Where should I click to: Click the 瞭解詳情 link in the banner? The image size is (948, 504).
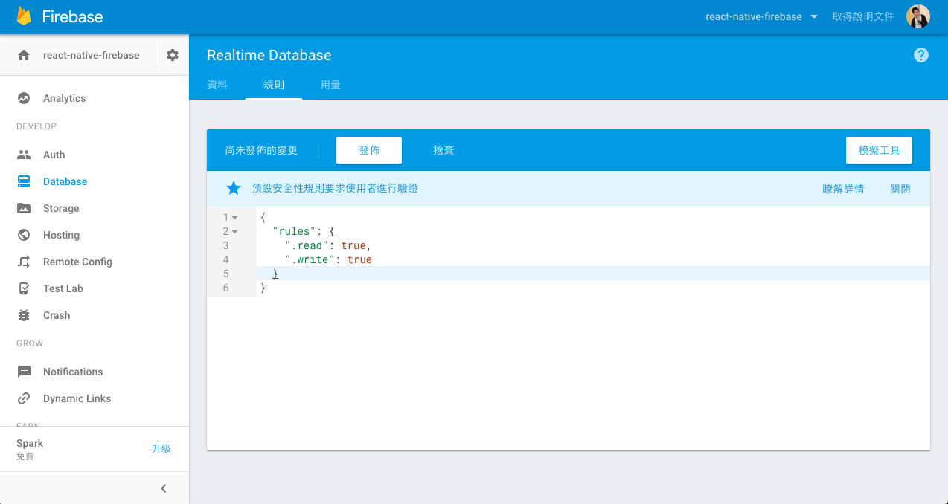point(843,189)
